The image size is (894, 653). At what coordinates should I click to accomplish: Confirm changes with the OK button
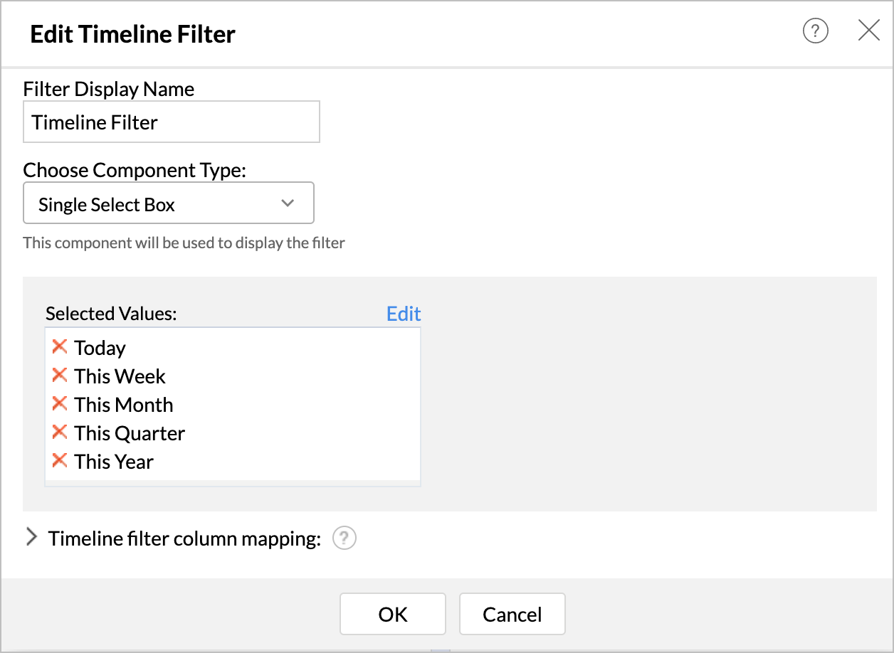point(392,613)
